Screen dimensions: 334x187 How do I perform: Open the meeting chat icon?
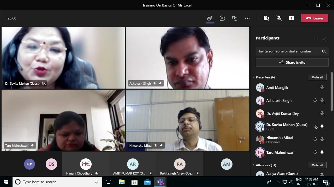[222, 18]
